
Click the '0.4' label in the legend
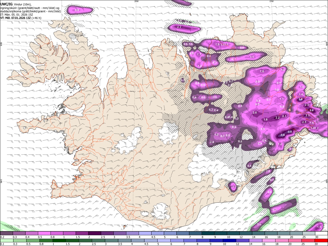(x=27, y=237)
